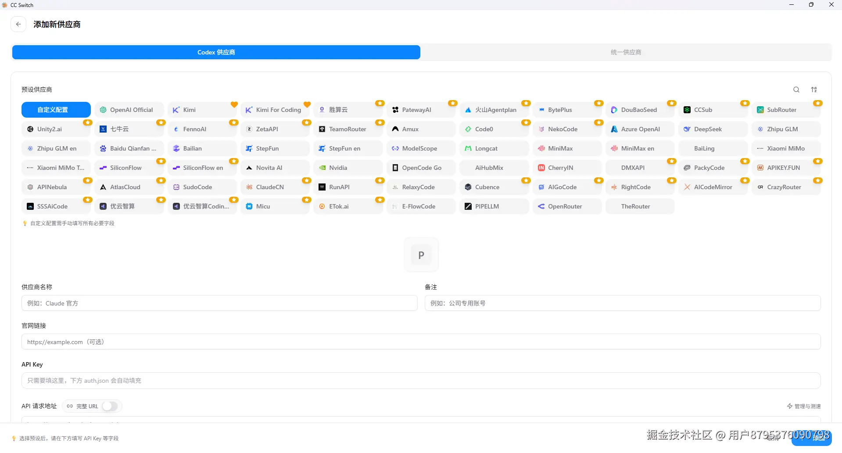Pick the Kimi For Coding preset
Viewport: 842px width, 453px height.
275,110
